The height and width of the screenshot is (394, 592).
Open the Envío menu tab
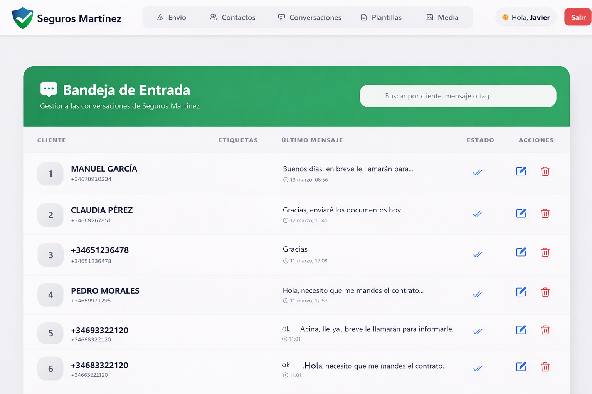172,17
